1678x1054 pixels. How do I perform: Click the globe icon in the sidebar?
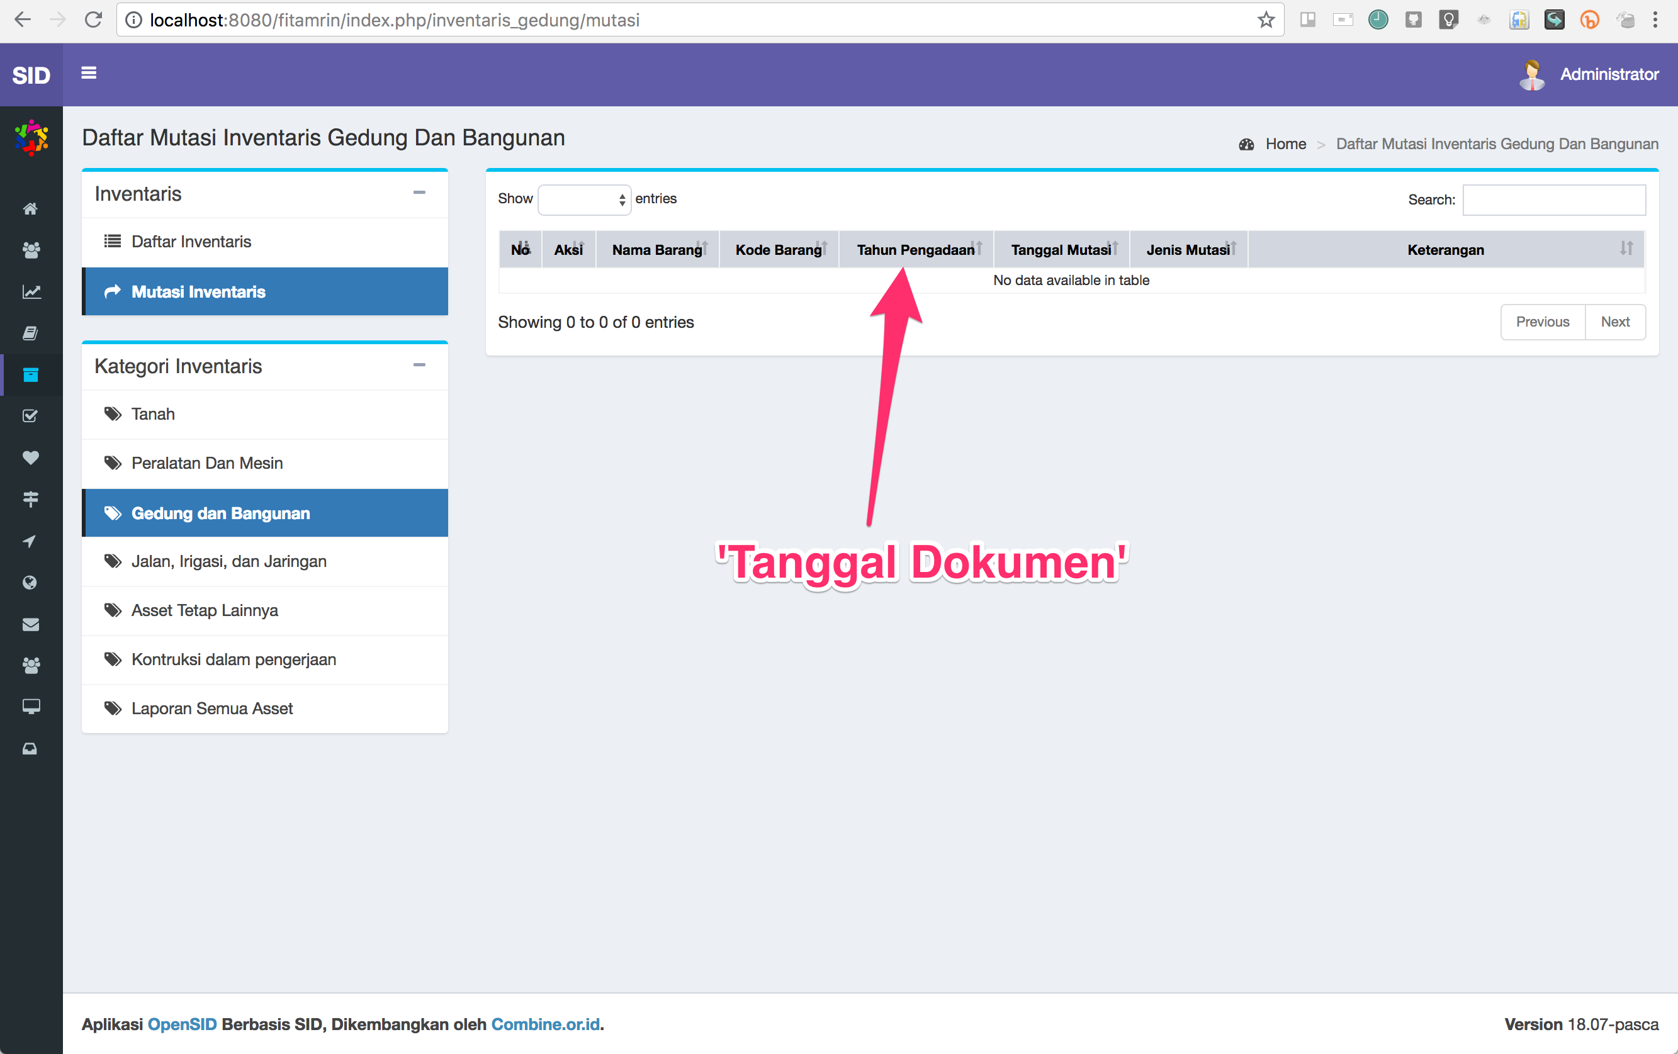31,583
